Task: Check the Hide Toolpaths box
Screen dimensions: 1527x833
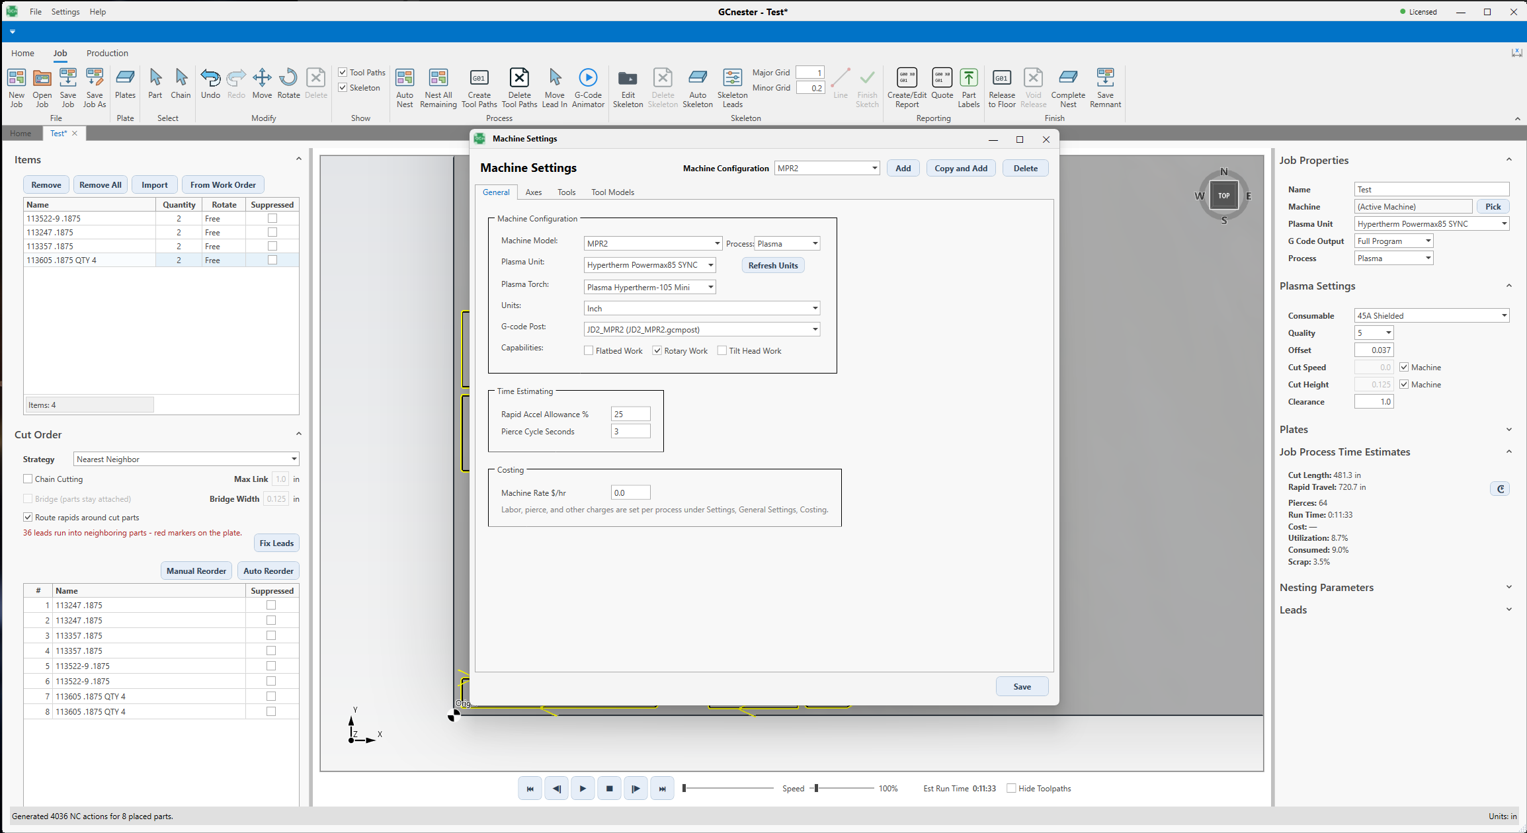Action: pos(1011,788)
